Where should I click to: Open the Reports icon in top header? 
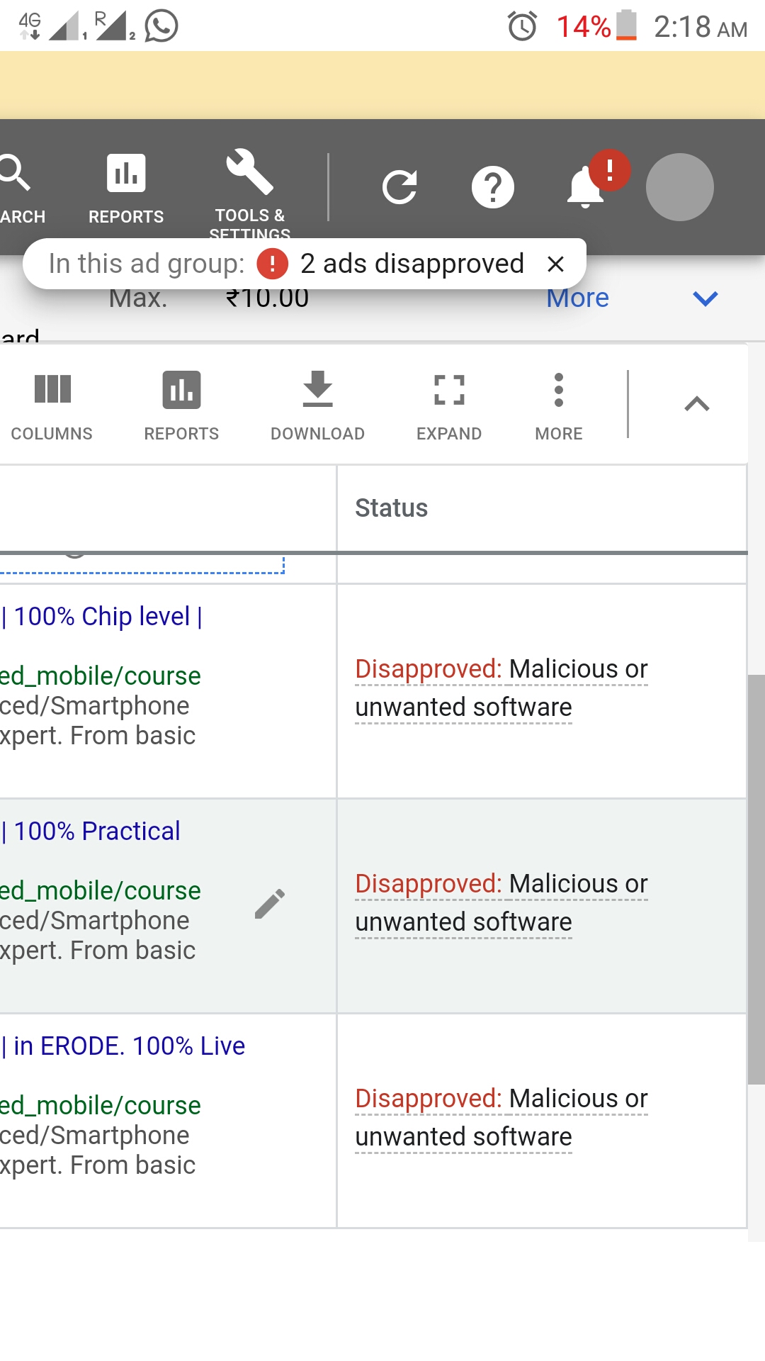click(x=126, y=187)
